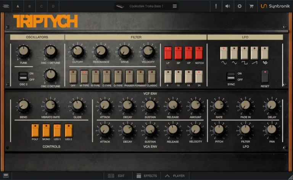Mute audio with the speaker icon
The height and width of the screenshot is (180, 293).
point(228,6)
